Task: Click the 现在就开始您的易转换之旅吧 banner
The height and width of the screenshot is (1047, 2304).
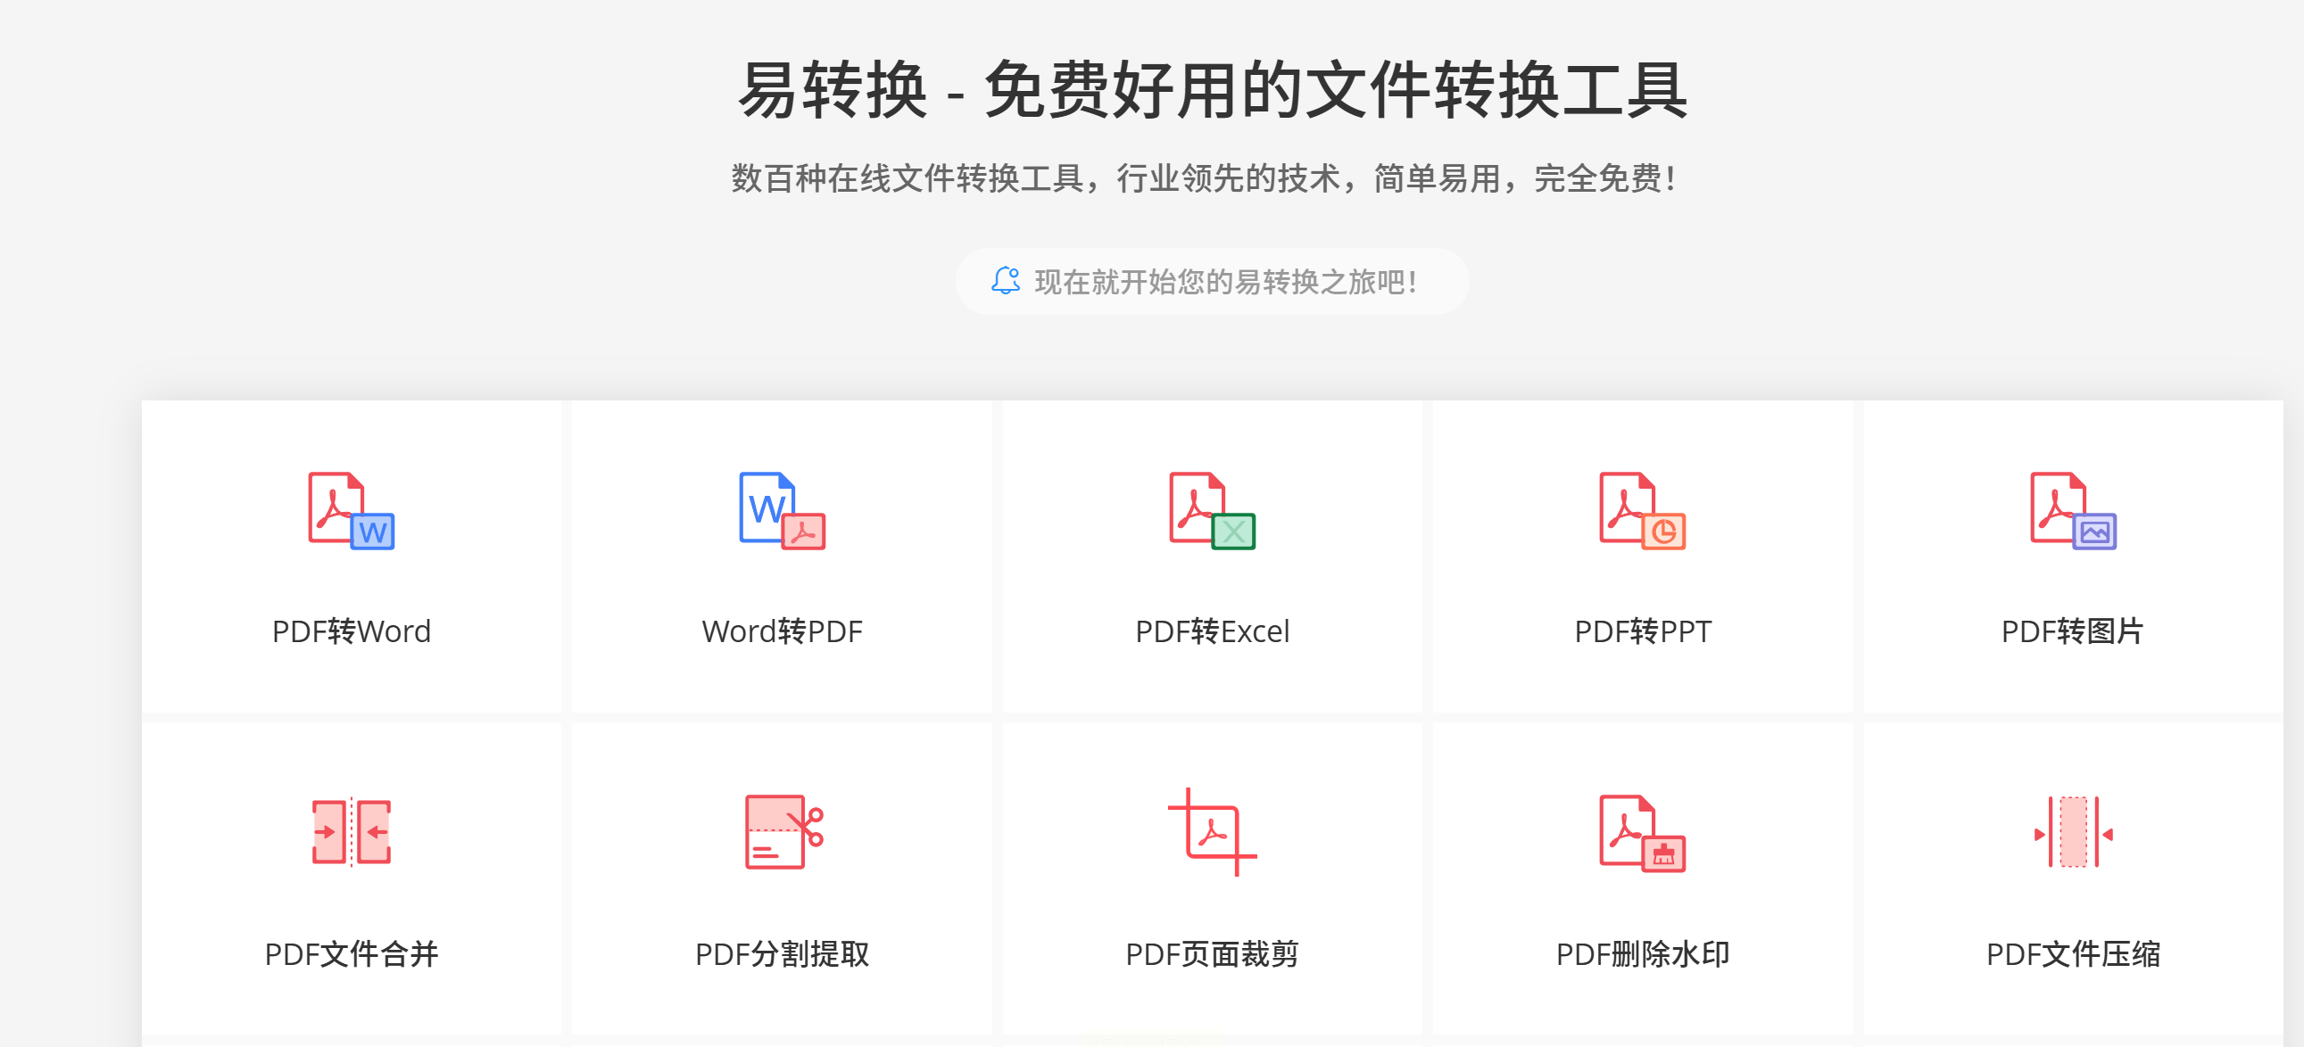Action: (1225, 282)
